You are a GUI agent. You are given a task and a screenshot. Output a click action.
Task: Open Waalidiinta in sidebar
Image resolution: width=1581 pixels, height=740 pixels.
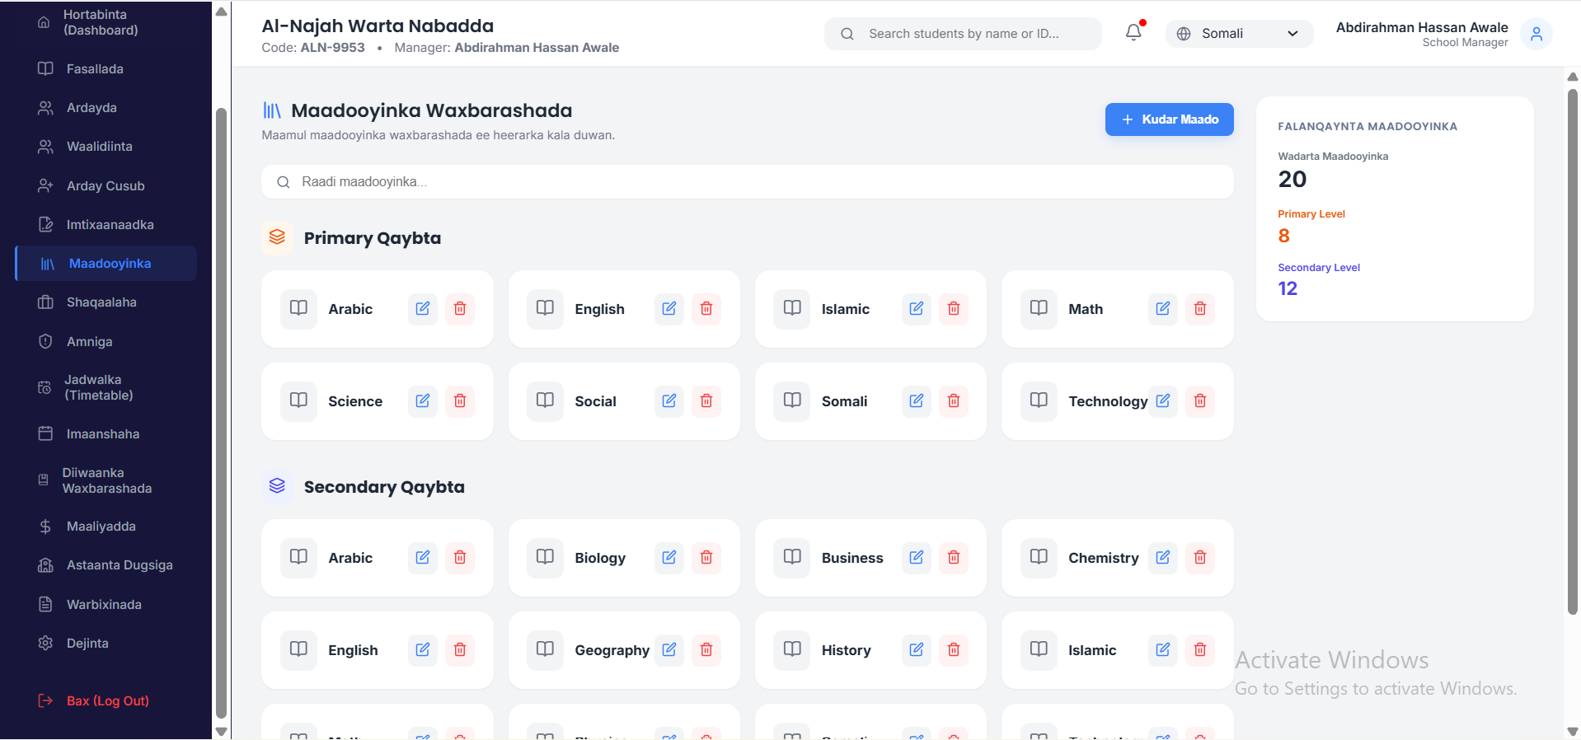[106, 147]
